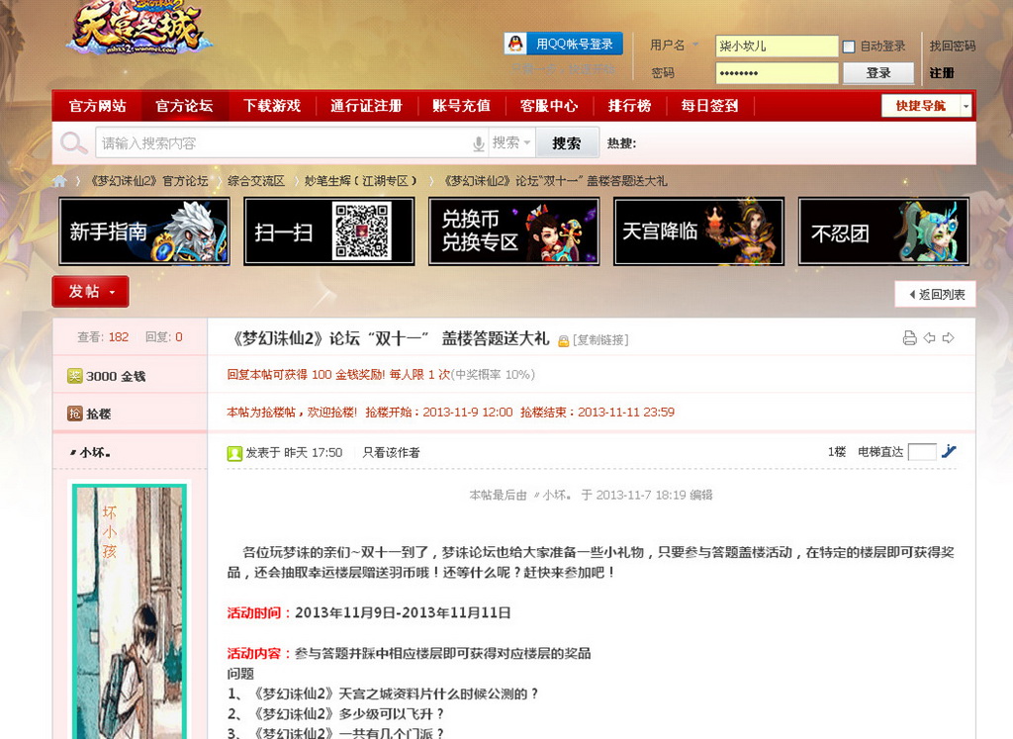
Task: Click 回复: 0 reply count
Action: (163, 337)
